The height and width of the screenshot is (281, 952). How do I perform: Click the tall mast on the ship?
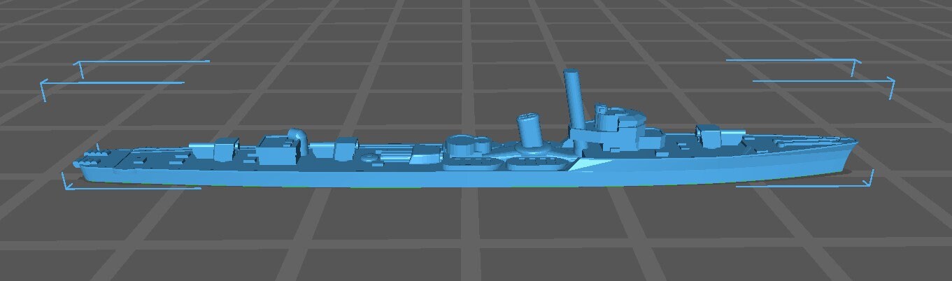point(575,98)
